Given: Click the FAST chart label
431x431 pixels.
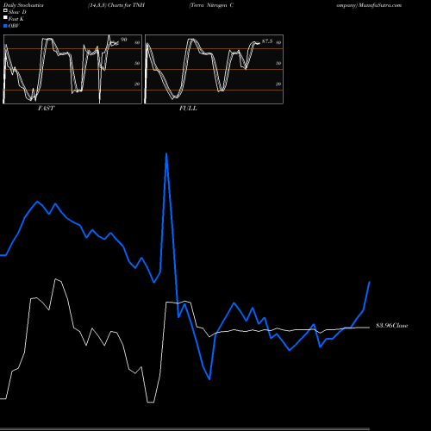Looking at the screenshot, I should (x=46, y=109).
